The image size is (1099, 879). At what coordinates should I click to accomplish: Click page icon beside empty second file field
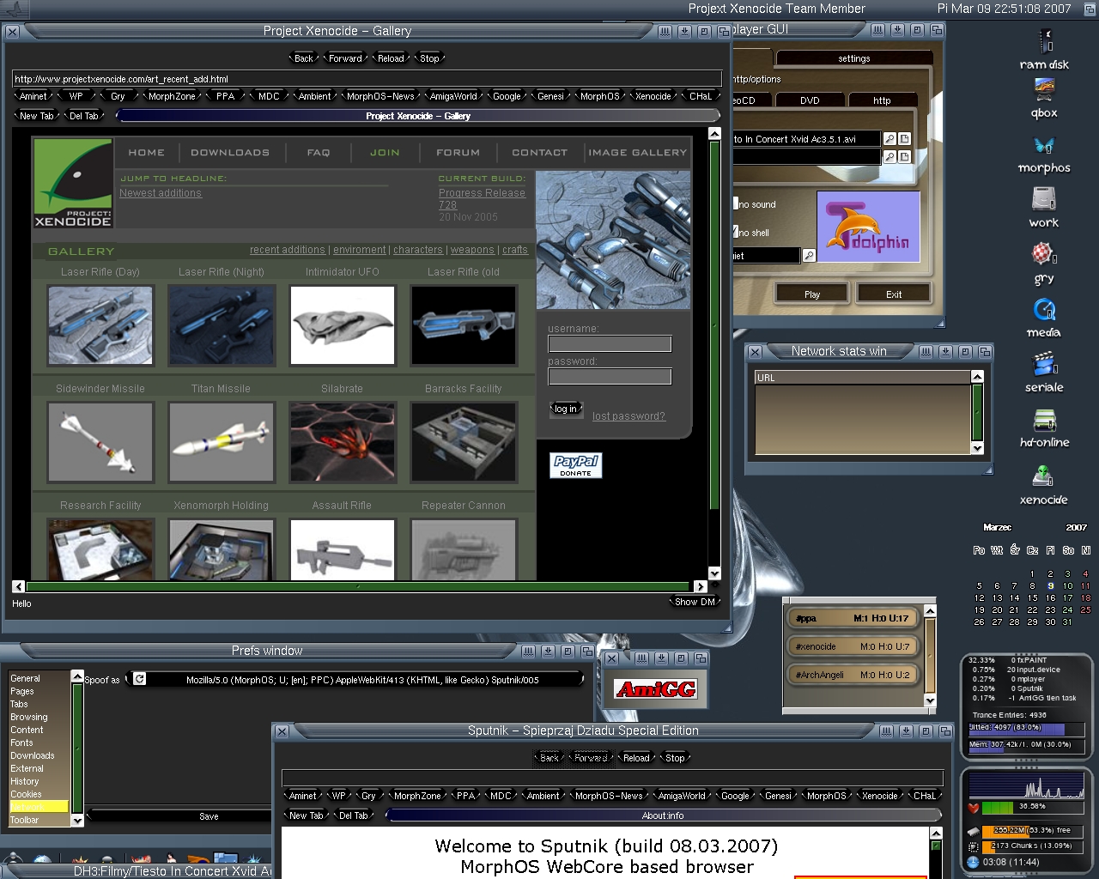[x=905, y=157]
